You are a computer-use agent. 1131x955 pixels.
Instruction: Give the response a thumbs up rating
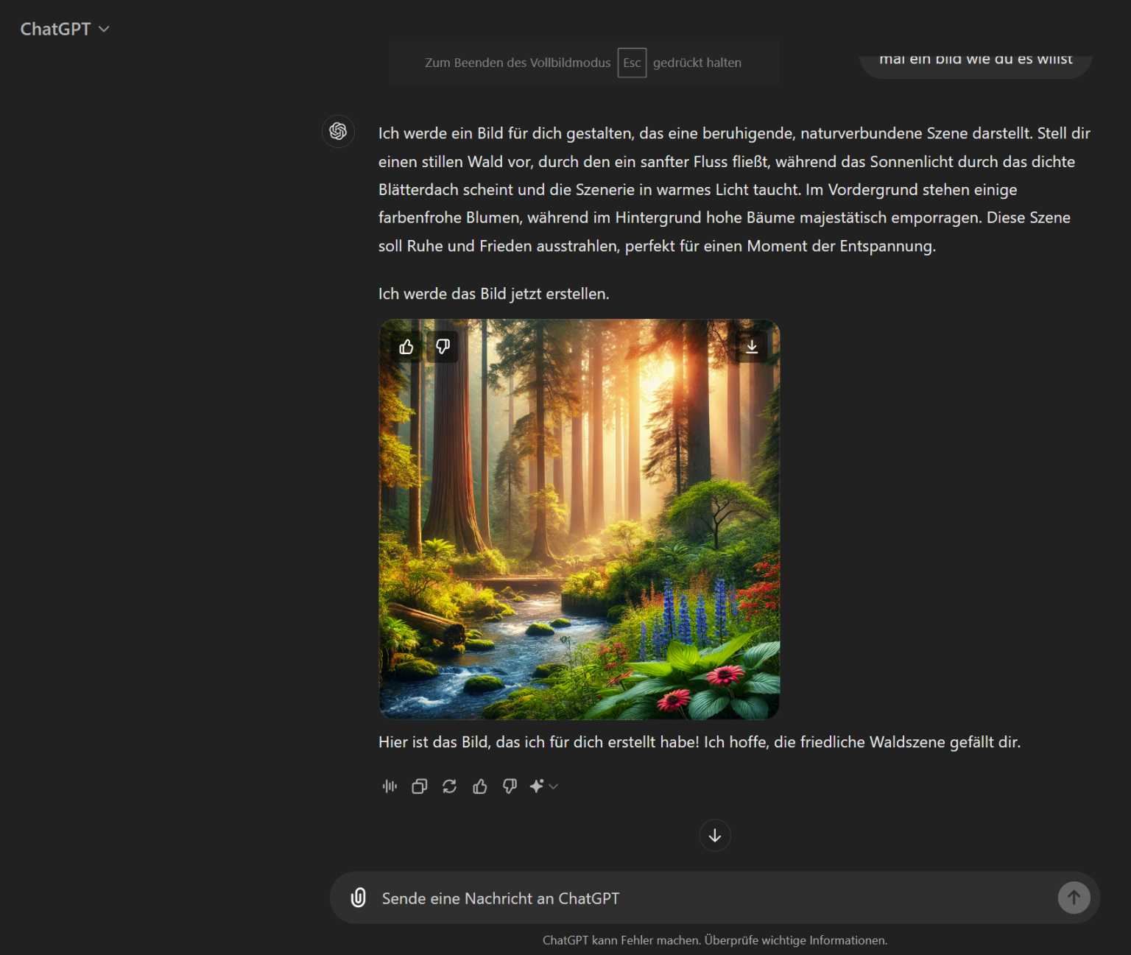click(x=479, y=786)
